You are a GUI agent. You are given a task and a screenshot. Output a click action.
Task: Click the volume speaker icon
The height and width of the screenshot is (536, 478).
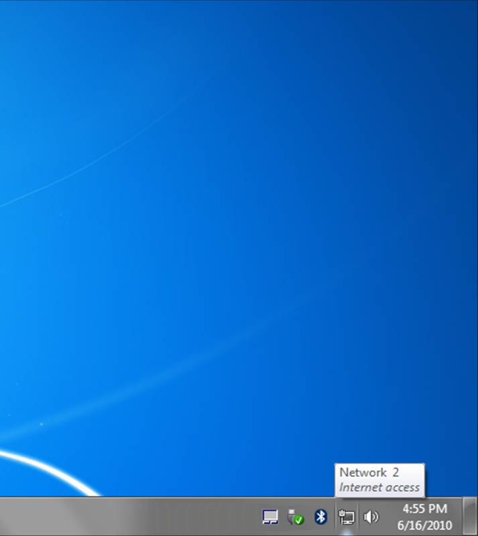371,517
